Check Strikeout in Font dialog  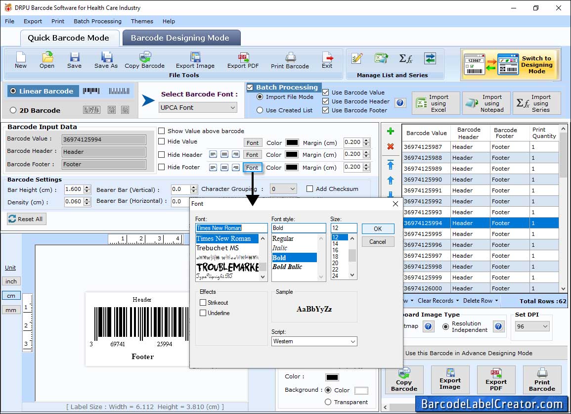203,303
